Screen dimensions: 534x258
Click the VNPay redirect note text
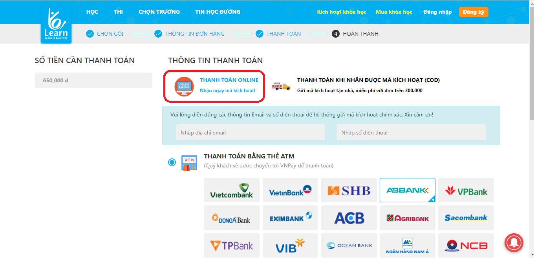(269, 165)
